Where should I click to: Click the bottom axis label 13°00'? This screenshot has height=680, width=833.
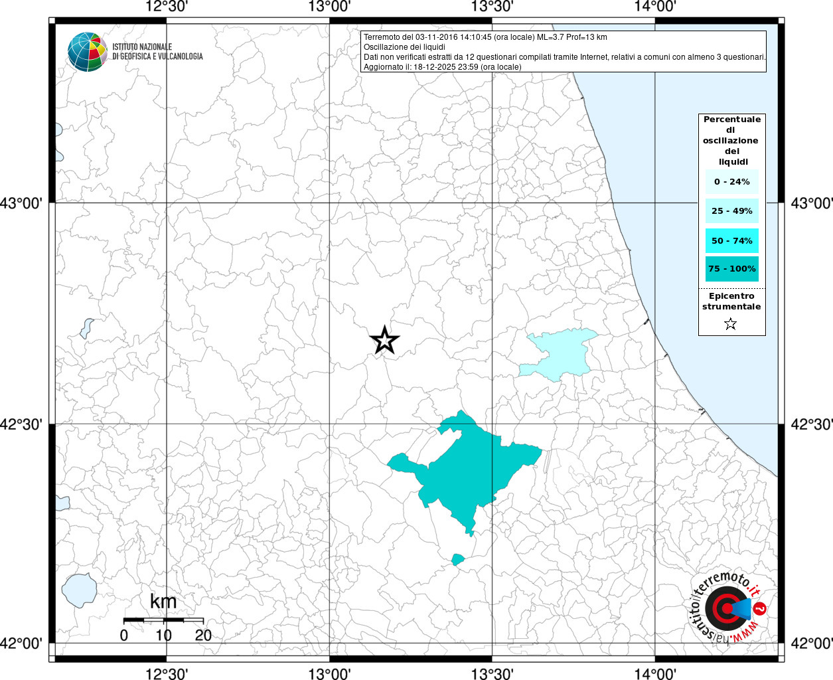(x=329, y=673)
